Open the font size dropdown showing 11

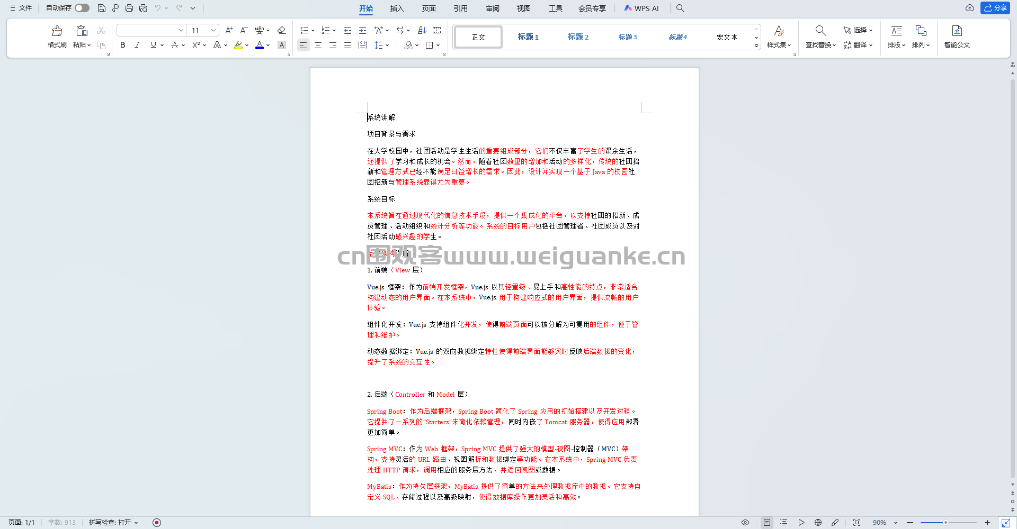point(213,30)
